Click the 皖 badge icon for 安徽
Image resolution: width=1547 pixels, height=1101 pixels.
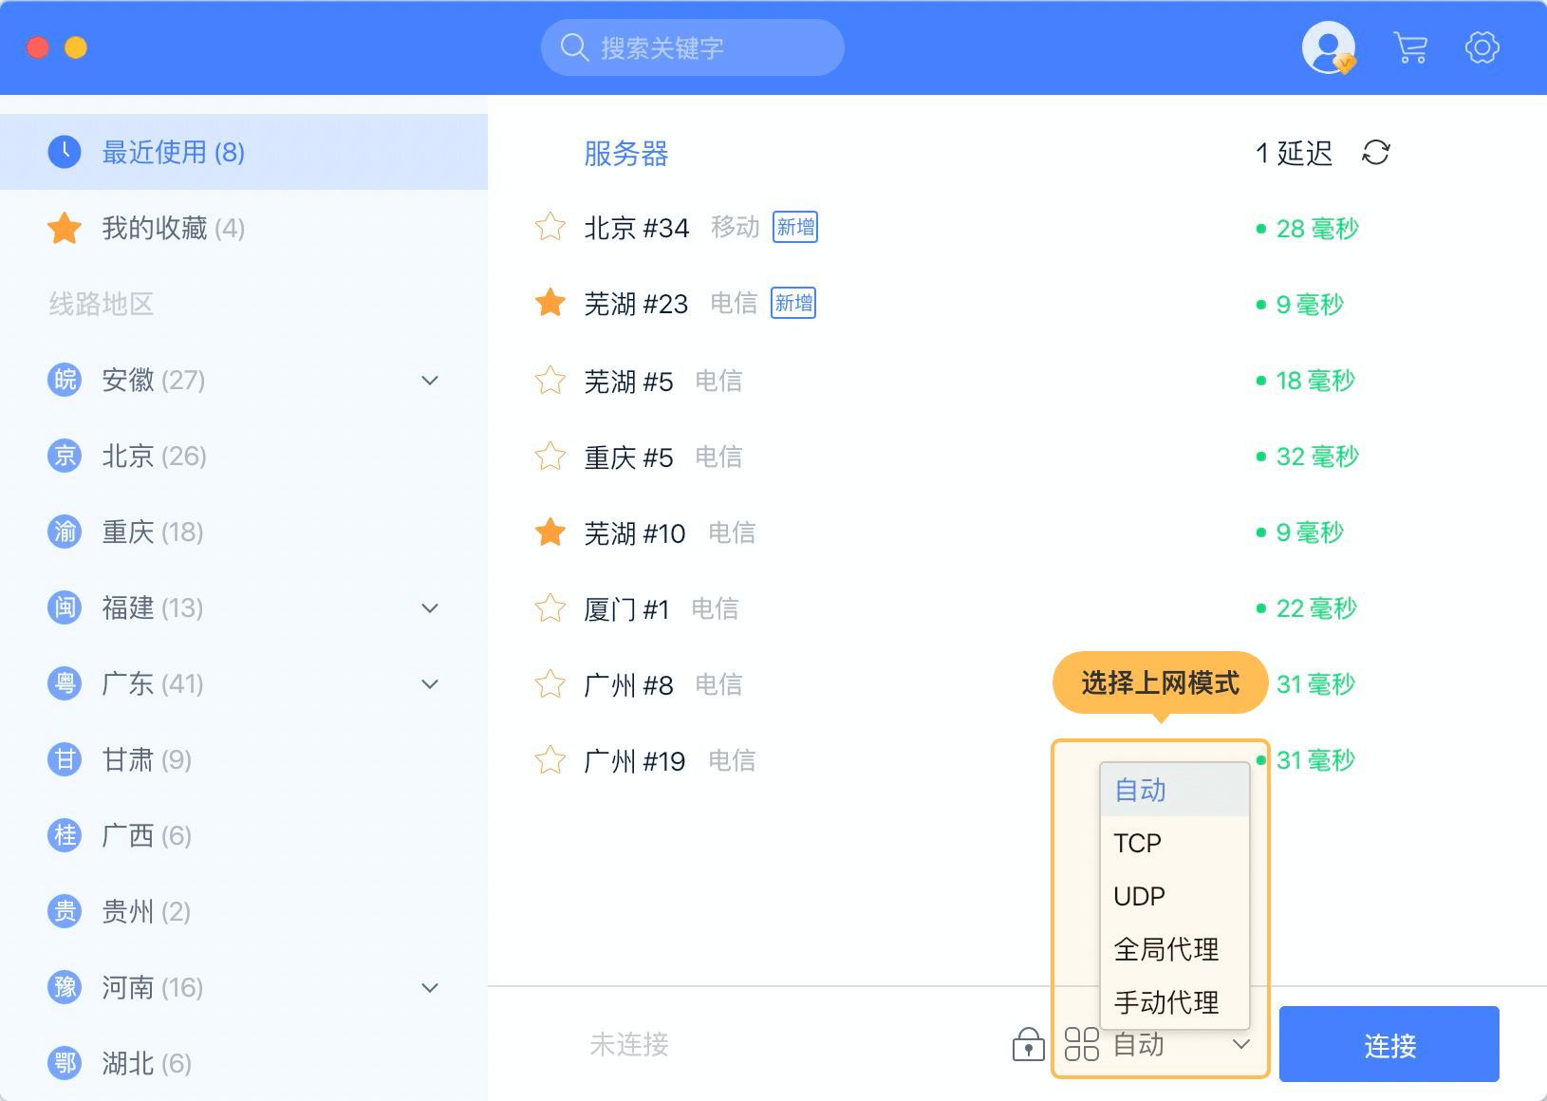(65, 380)
